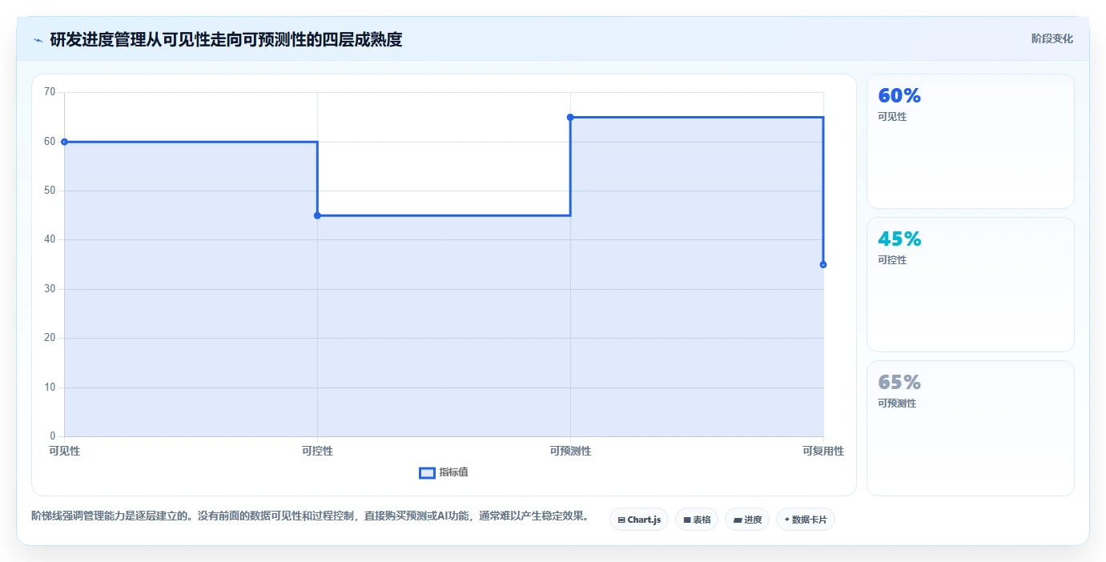
Task: Click the 可控性 x-axis label
Action: click(x=317, y=451)
